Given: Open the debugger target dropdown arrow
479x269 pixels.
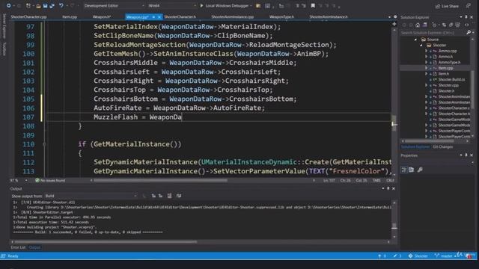Looking at the screenshot, I should pos(251,6).
